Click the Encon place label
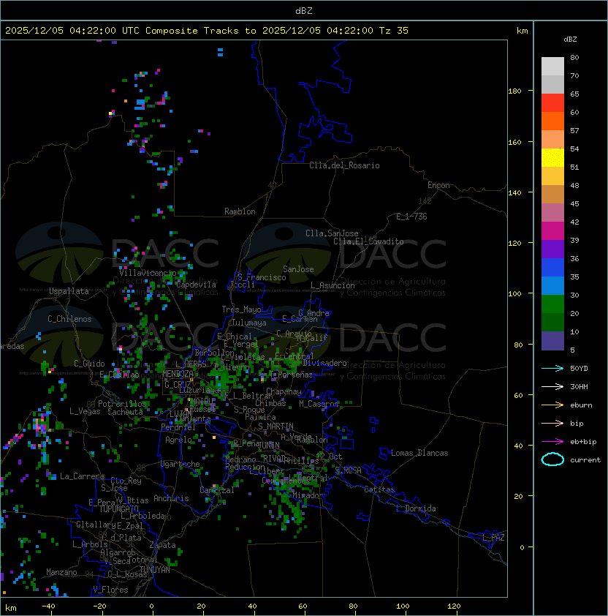This screenshot has height=616, width=608. coord(438,185)
